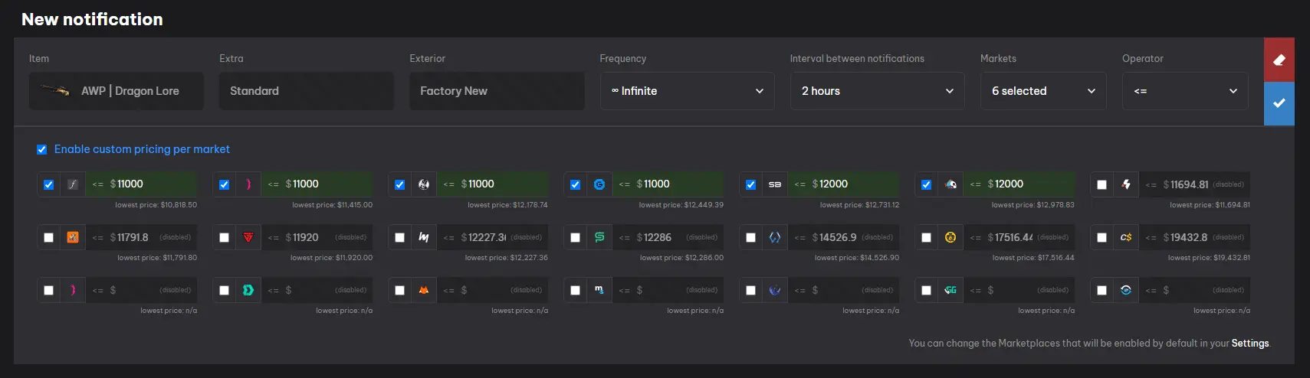Confirm with the blue checkmark button
Image resolution: width=1310 pixels, height=378 pixels.
(x=1279, y=103)
